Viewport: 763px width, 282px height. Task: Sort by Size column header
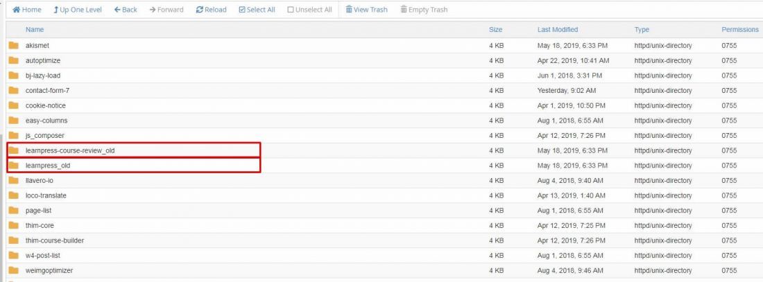[495, 30]
